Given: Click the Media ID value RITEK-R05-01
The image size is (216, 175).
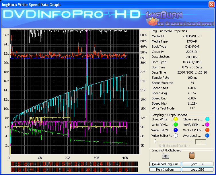Looking at the screenshot, I should 192,36.
